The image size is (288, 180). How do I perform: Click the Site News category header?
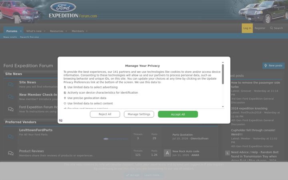click(14, 74)
